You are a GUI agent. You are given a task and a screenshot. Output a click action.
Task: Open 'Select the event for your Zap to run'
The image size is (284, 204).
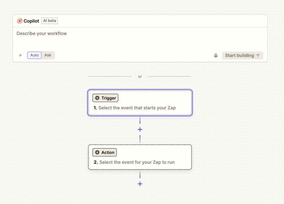[137, 162]
